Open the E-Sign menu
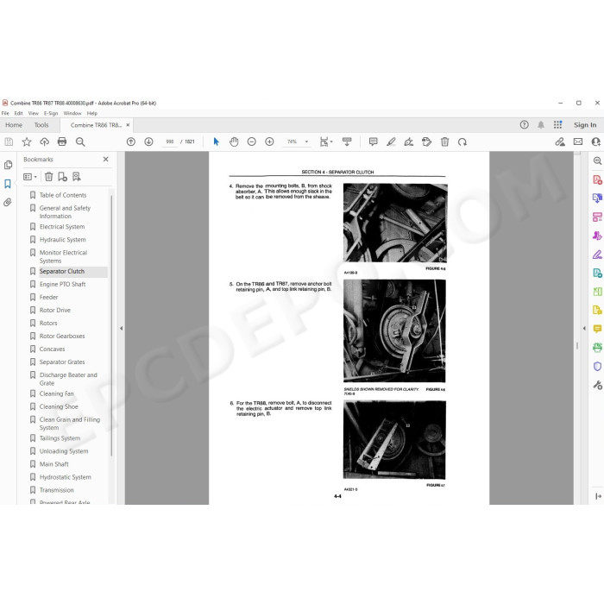This screenshot has height=604, width=604. (x=51, y=113)
